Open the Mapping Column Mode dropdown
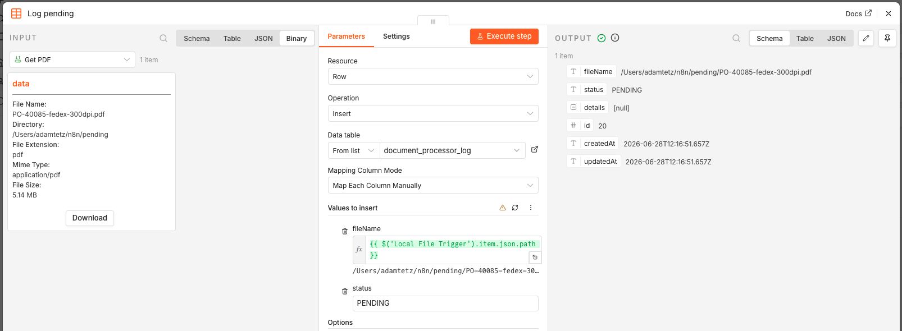 coord(433,185)
